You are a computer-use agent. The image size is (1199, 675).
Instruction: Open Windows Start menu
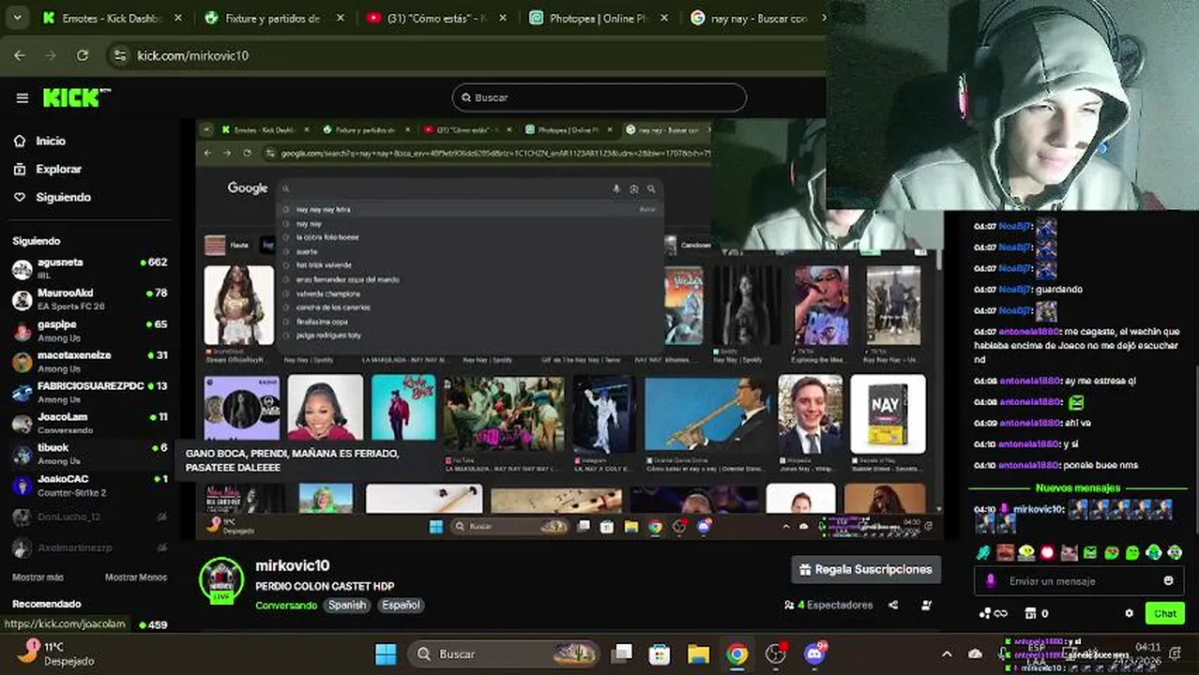point(386,653)
